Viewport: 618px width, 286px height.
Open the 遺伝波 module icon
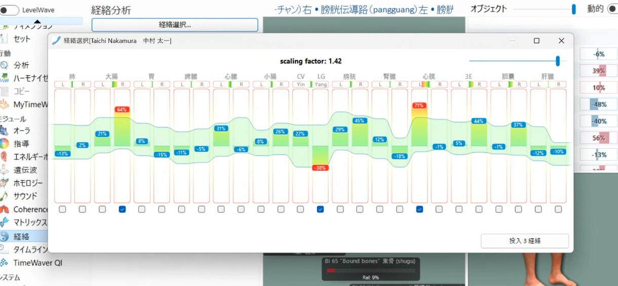click(x=4, y=170)
